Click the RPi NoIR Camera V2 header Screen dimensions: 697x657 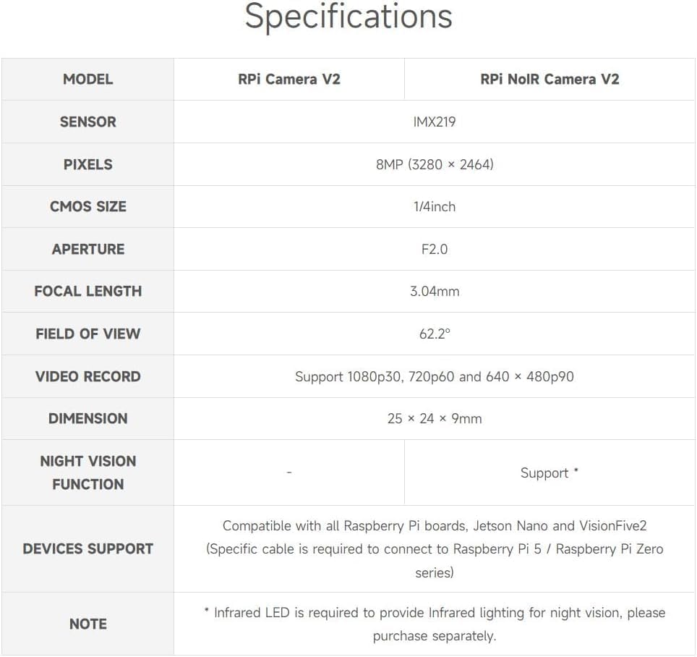point(550,79)
